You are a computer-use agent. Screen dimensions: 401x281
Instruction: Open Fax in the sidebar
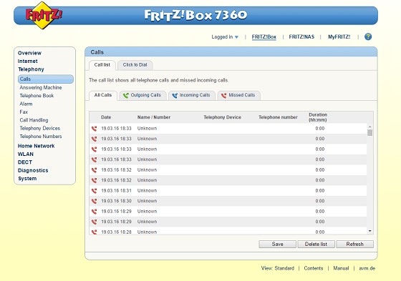point(24,112)
